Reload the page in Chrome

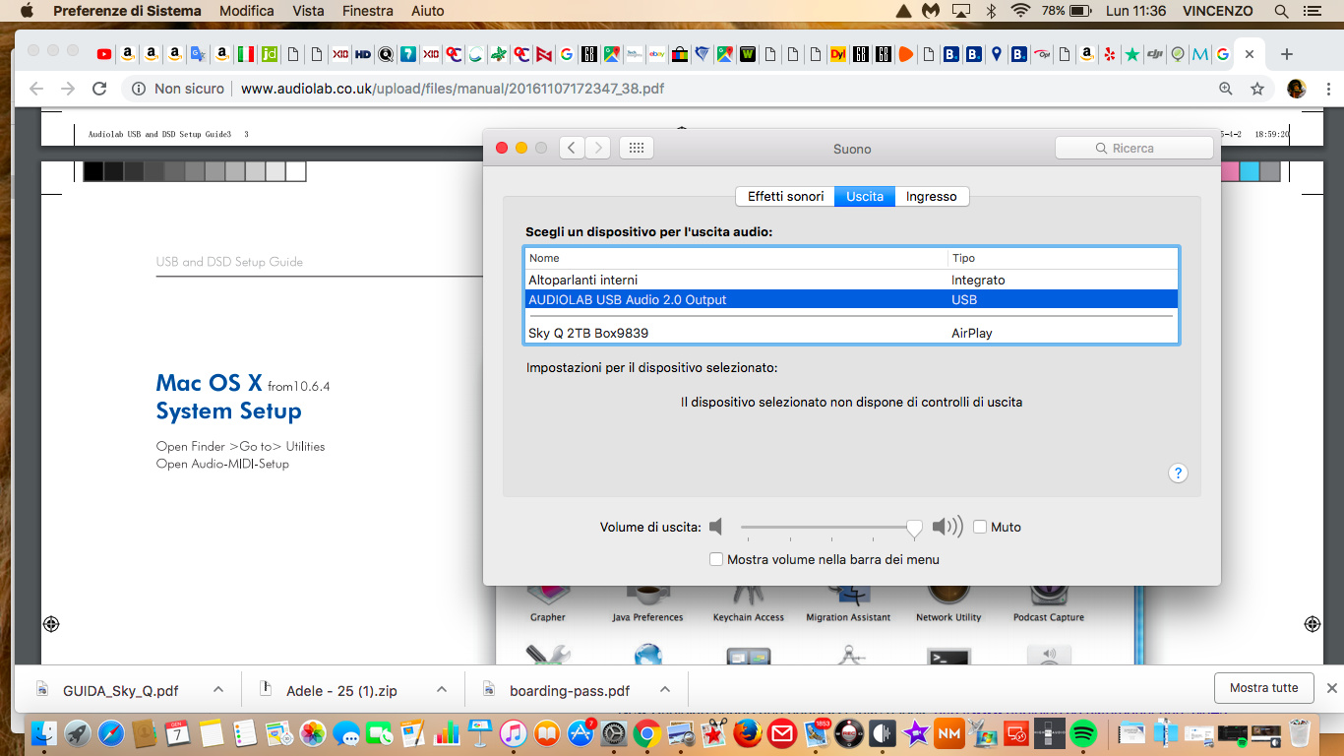(98, 89)
